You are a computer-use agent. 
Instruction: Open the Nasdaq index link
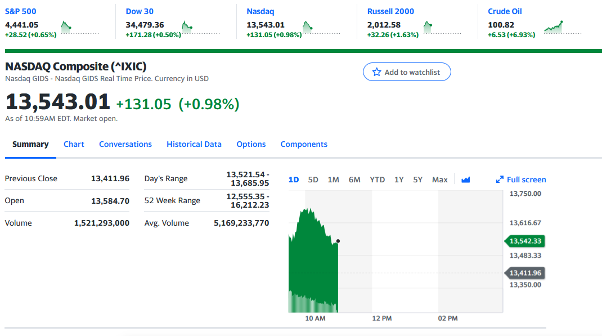tap(260, 11)
